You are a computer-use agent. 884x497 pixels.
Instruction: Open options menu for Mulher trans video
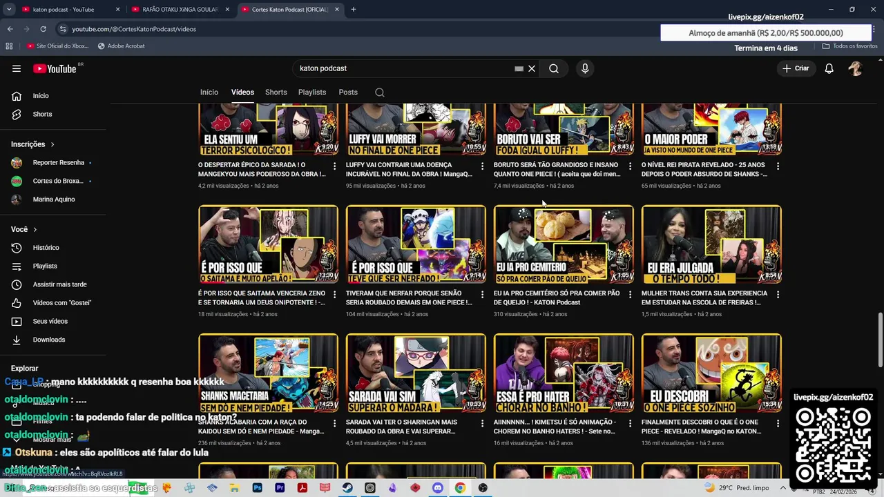778,295
